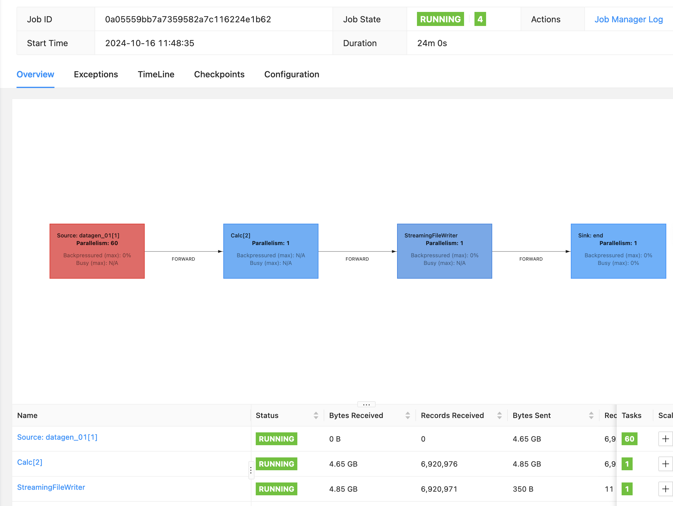Select the Sink: end graph node
Image resolution: width=673 pixels, height=506 pixels.
tap(618, 251)
